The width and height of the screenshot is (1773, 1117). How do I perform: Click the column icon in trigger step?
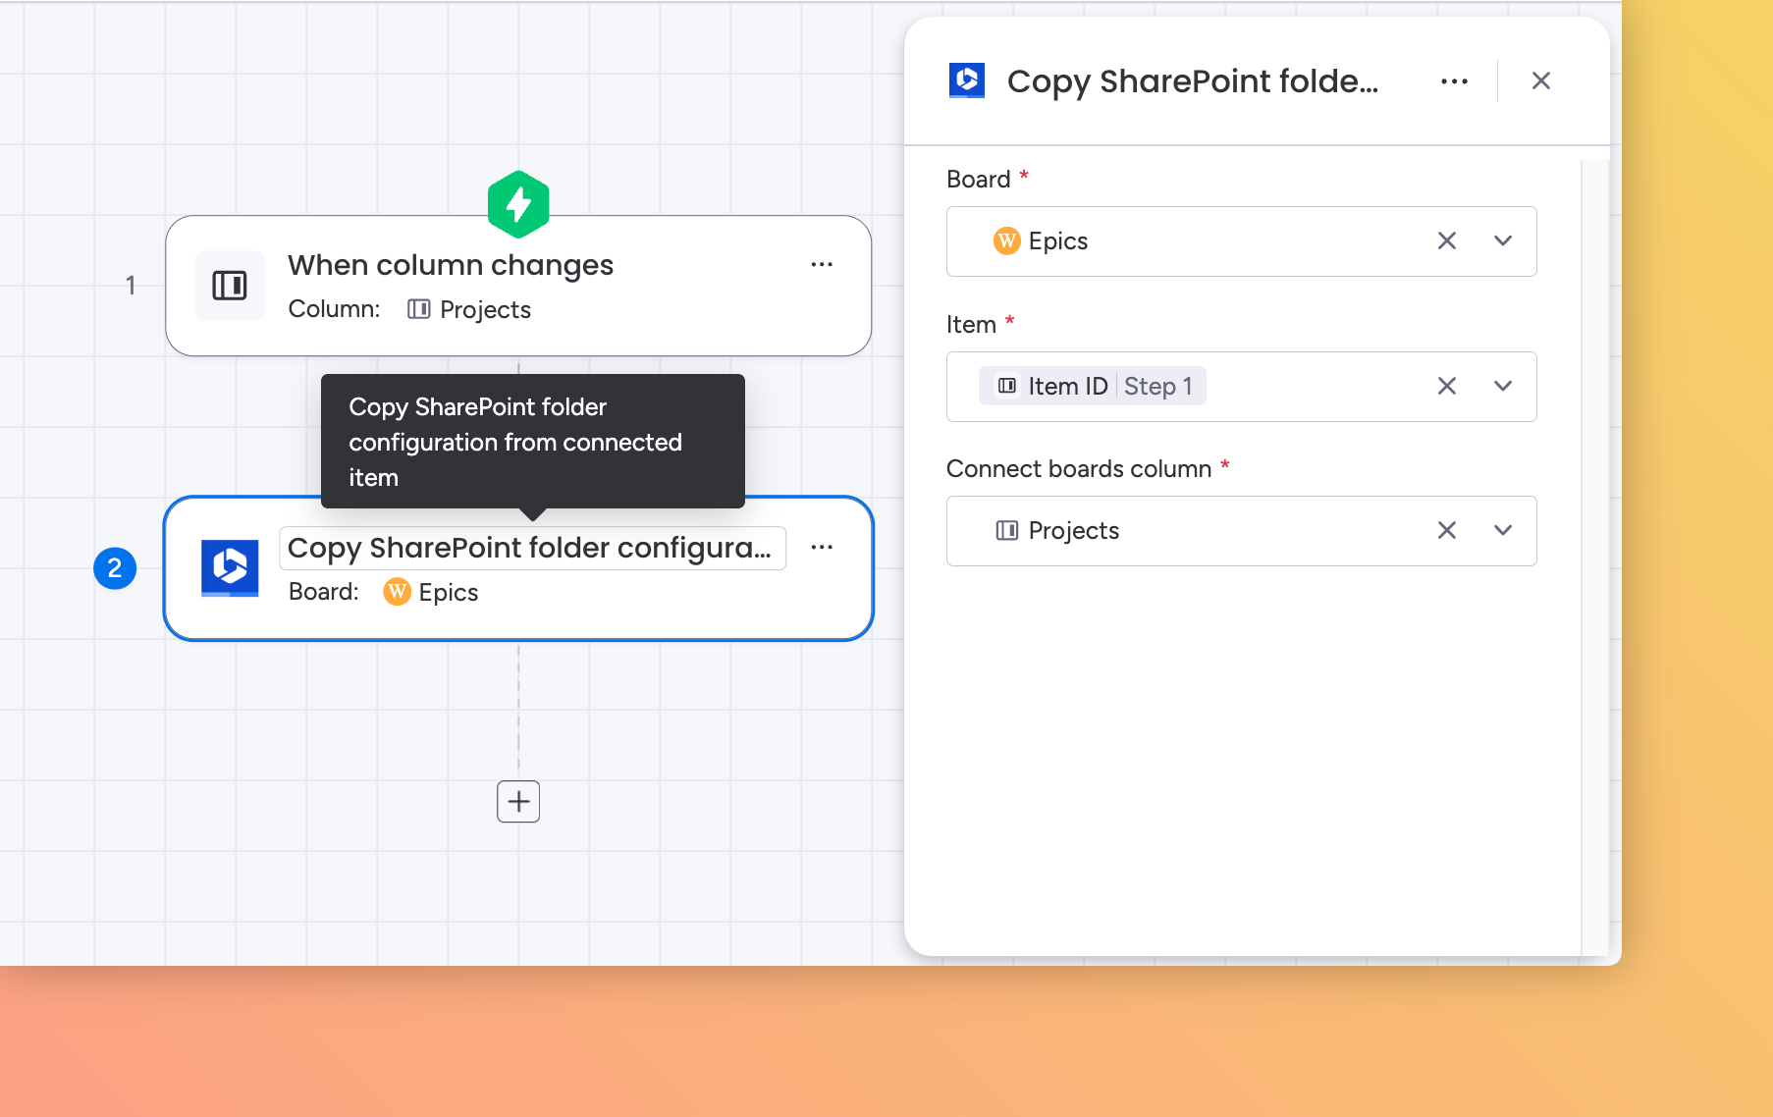click(230, 286)
